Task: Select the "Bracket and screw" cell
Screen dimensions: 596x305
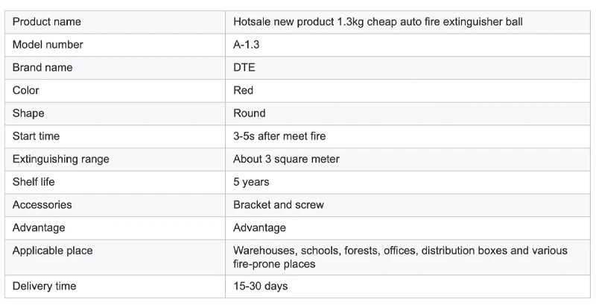Action: tap(279, 204)
